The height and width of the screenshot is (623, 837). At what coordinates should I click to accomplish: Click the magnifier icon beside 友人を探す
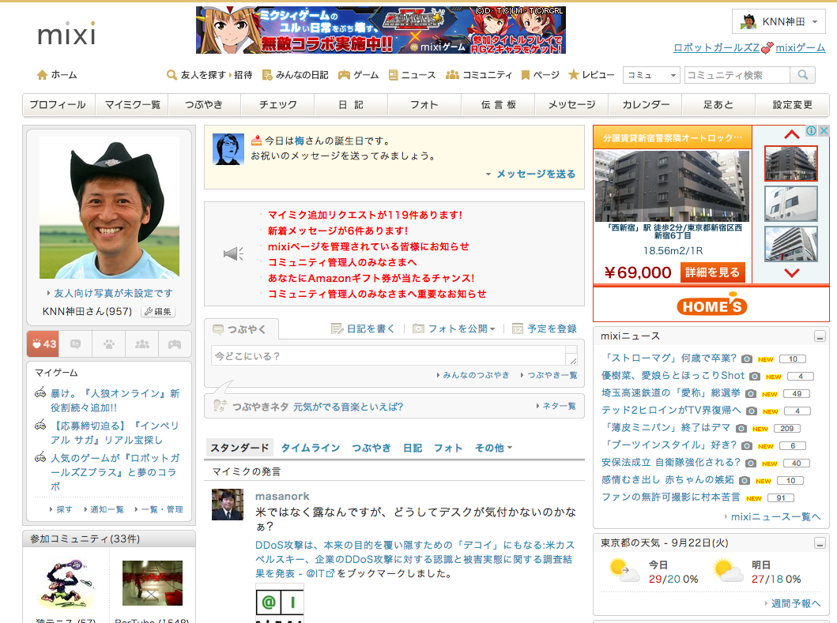click(x=172, y=75)
